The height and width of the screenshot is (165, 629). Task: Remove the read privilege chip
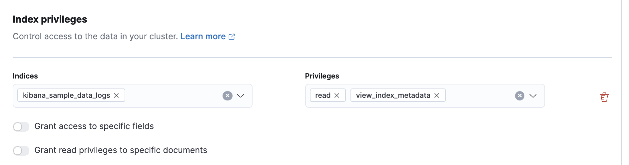(337, 95)
